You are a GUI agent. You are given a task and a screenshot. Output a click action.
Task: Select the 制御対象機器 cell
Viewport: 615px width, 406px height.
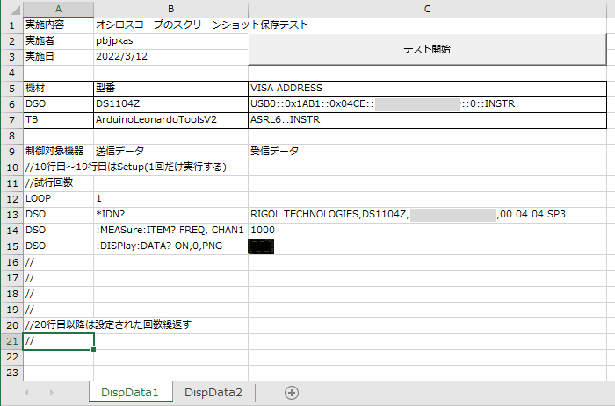click(59, 152)
